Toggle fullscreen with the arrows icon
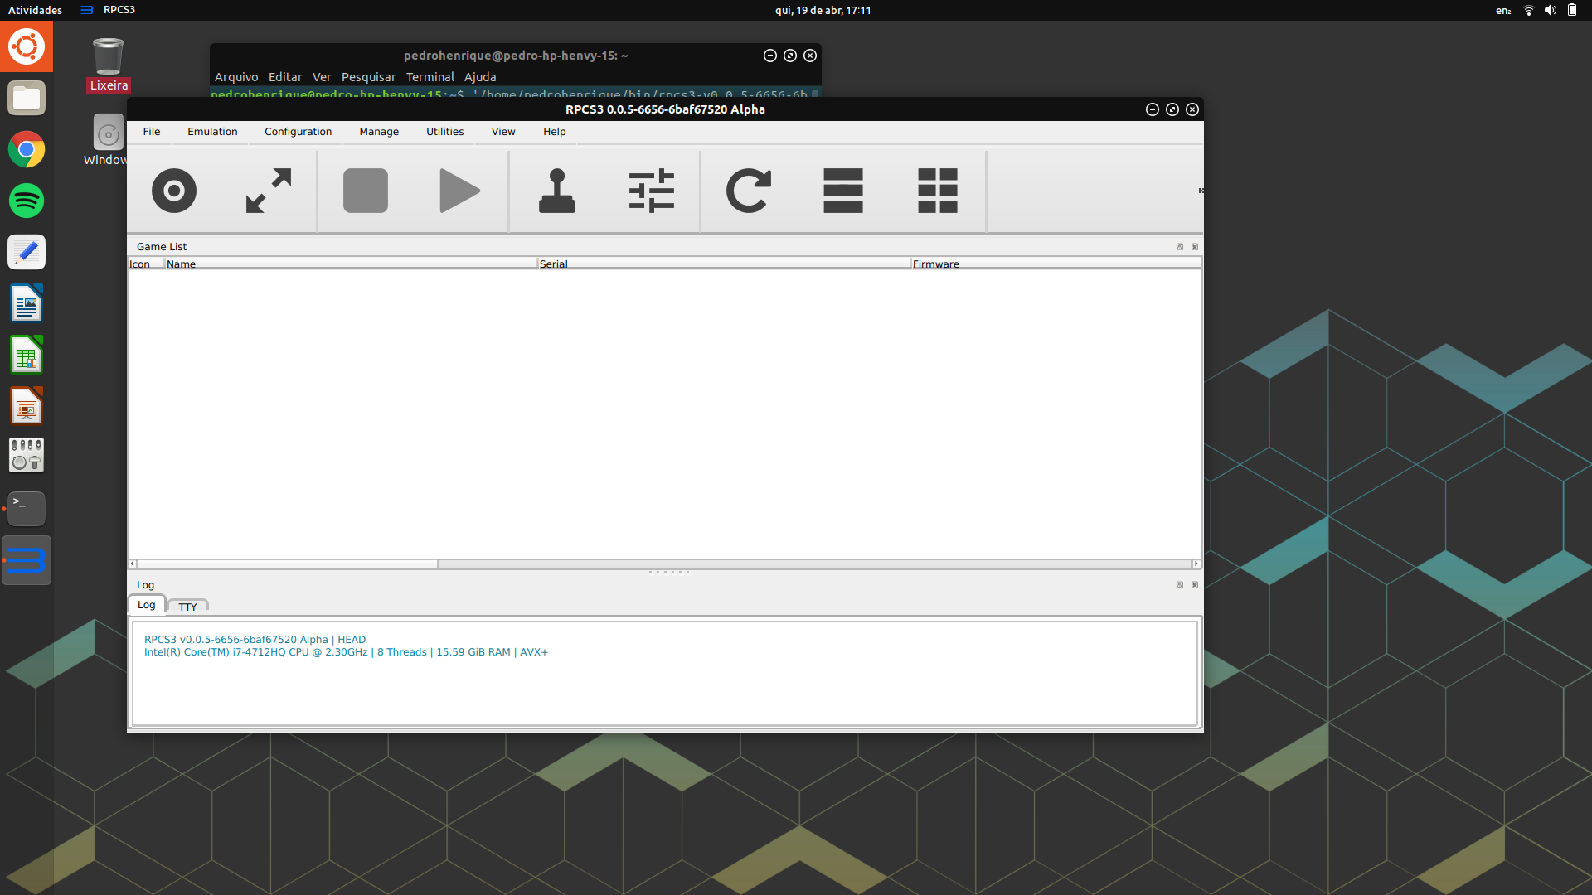 (269, 191)
